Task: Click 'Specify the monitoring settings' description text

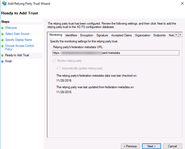Action: click(x=84, y=41)
